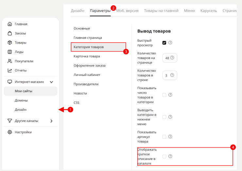Screen dimensions: 242x171
Task: Open the Отчеты chart icon
Action: (10, 70)
